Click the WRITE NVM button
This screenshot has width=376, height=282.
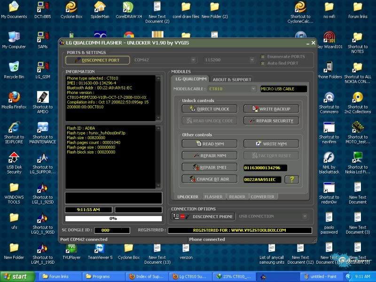pos(271,144)
